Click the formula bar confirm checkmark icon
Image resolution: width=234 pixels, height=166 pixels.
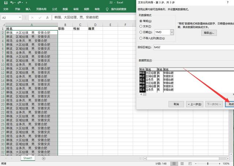[x=40, y=18]
